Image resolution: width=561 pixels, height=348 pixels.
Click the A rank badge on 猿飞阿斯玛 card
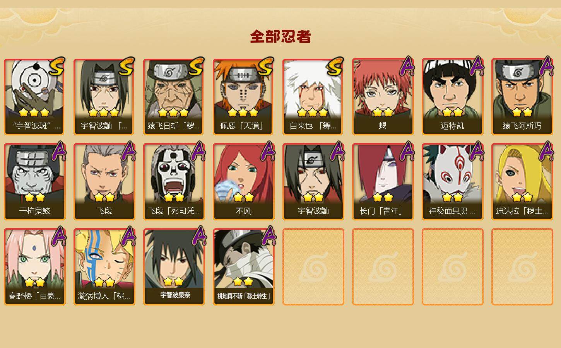(x=546, y=66)
